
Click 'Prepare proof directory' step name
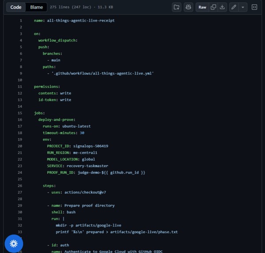click(90, 205)
